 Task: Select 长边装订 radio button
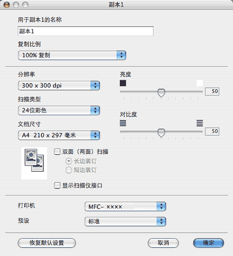pyautogui.click(x=69, y=161)
